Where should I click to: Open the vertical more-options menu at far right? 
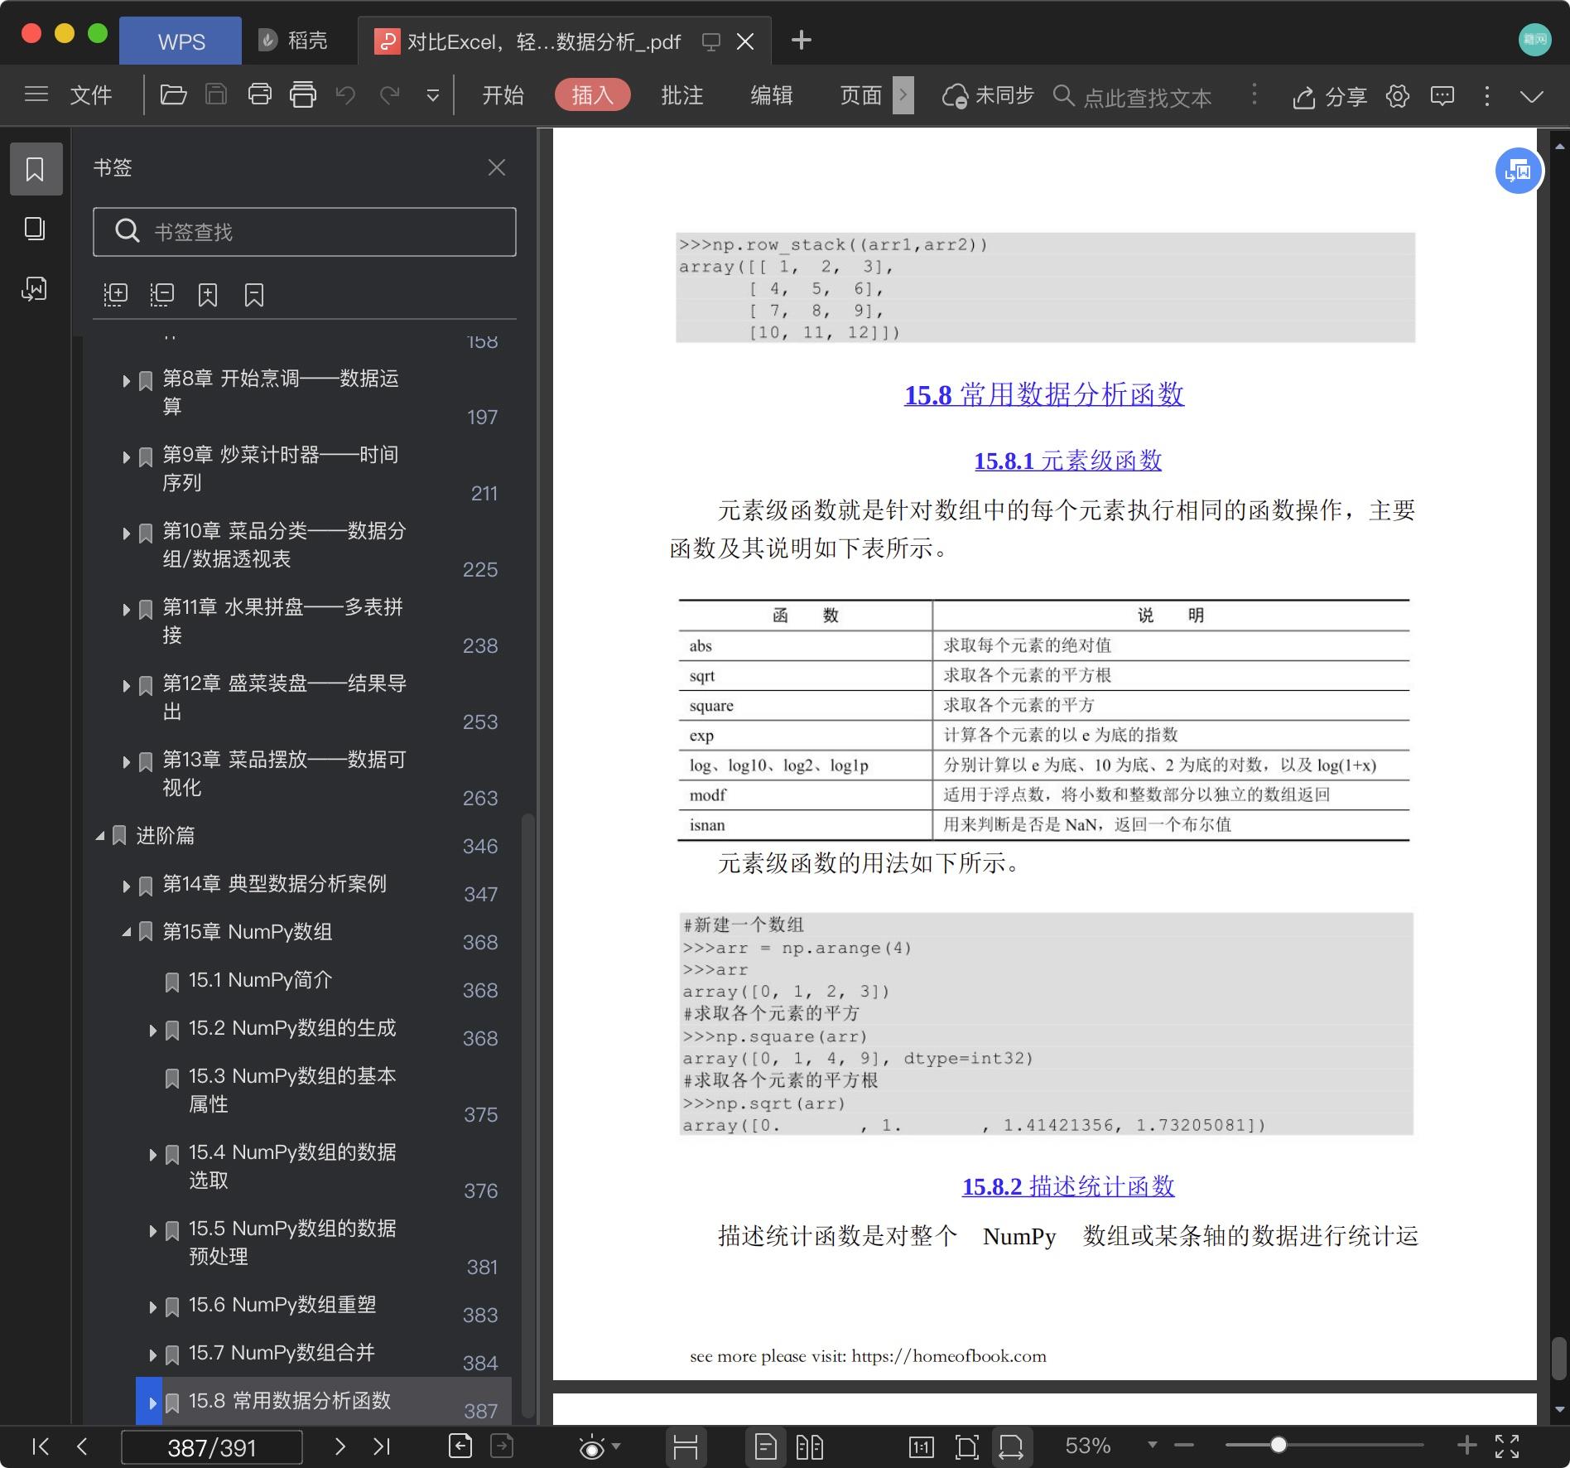click(x=1487, y=96)
